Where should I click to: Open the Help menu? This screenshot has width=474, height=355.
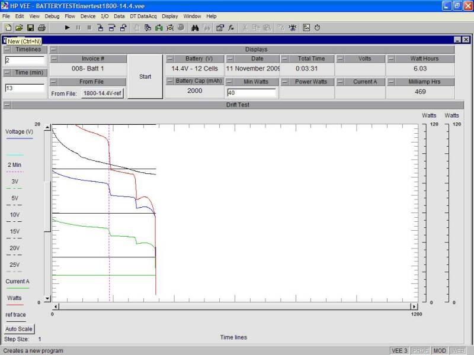click(212, 17)
